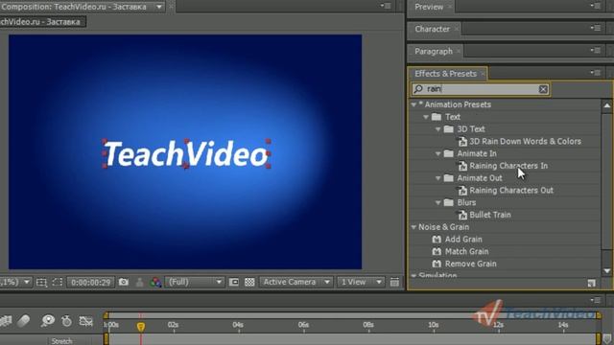Image resolution: width=614 pixels, height=345 pixels.
Task: Toggle the Transparency Grid checkerboard icon
Action: point(249,282)
